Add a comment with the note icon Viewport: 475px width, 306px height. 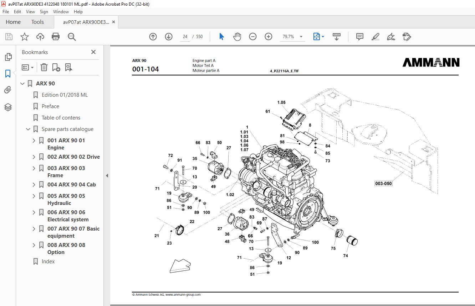[x=360, y=37]
